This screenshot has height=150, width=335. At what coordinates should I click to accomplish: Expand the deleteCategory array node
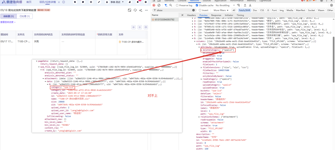click(x=201, y=50)
